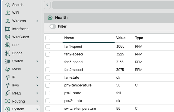Click the fan2-speed name cell
Screen dimensions: 174x112
[x=73, y=54]
